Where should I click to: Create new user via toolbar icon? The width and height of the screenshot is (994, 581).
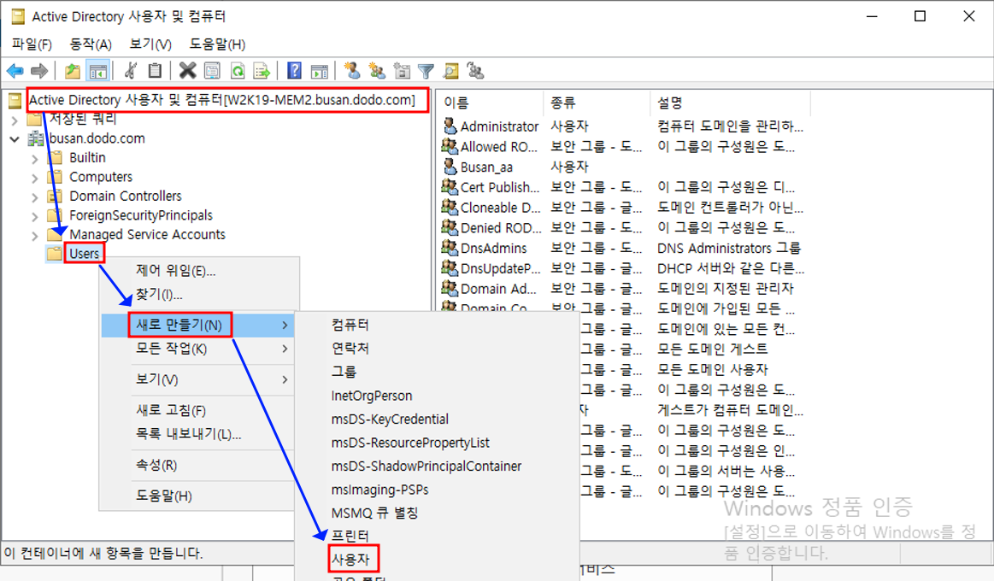pos(352,70)
